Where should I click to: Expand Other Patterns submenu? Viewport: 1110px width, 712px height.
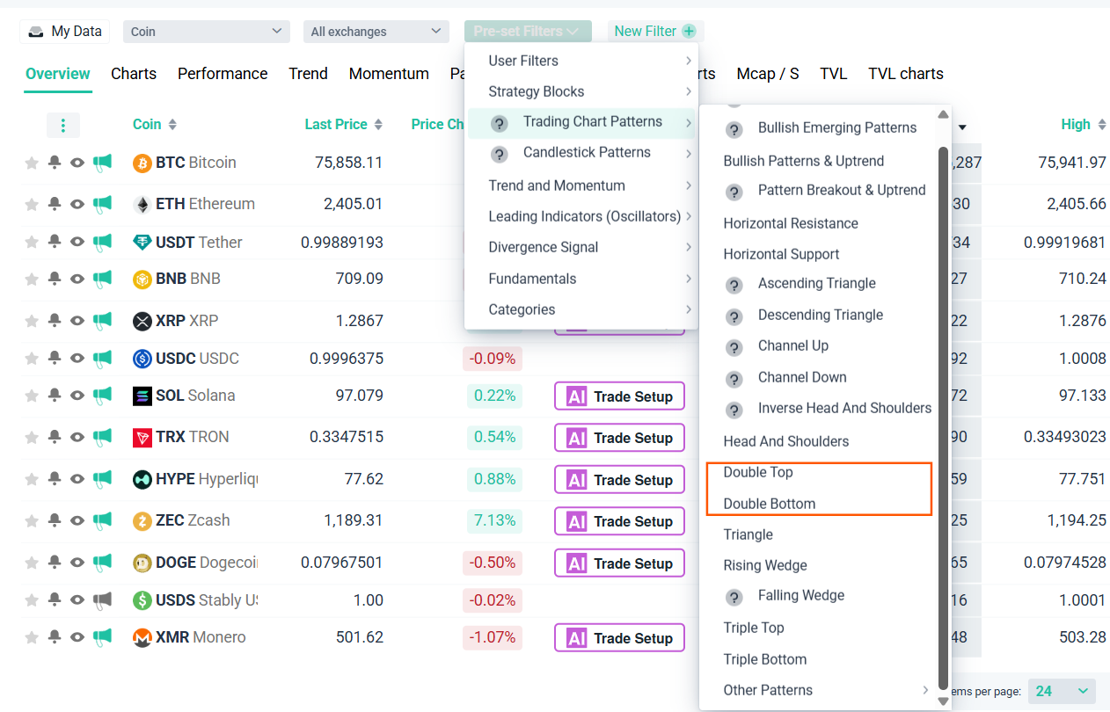tap(826, 690)
